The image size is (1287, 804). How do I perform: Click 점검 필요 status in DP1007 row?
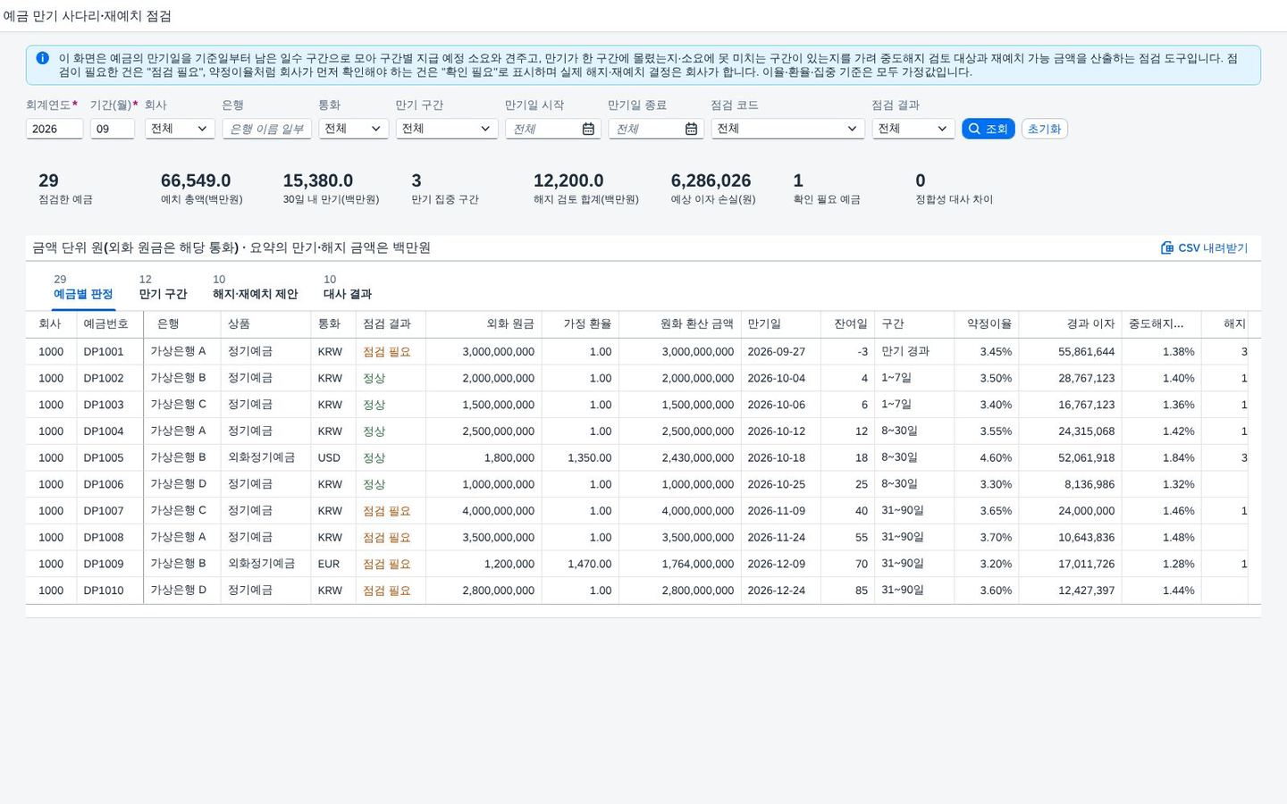(x=387, y=511)
